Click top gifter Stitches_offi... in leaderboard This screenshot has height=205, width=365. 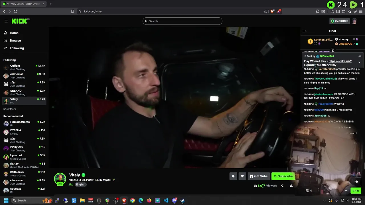click(323, 40)
